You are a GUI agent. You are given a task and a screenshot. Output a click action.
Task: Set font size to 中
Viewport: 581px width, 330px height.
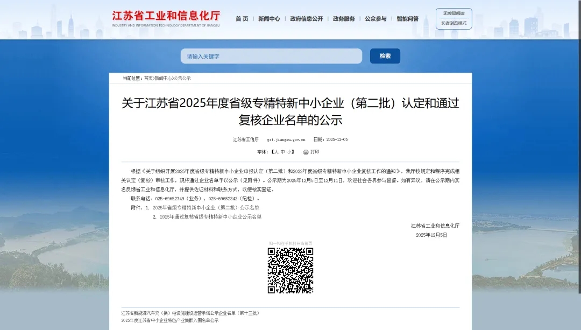point(282,152)
